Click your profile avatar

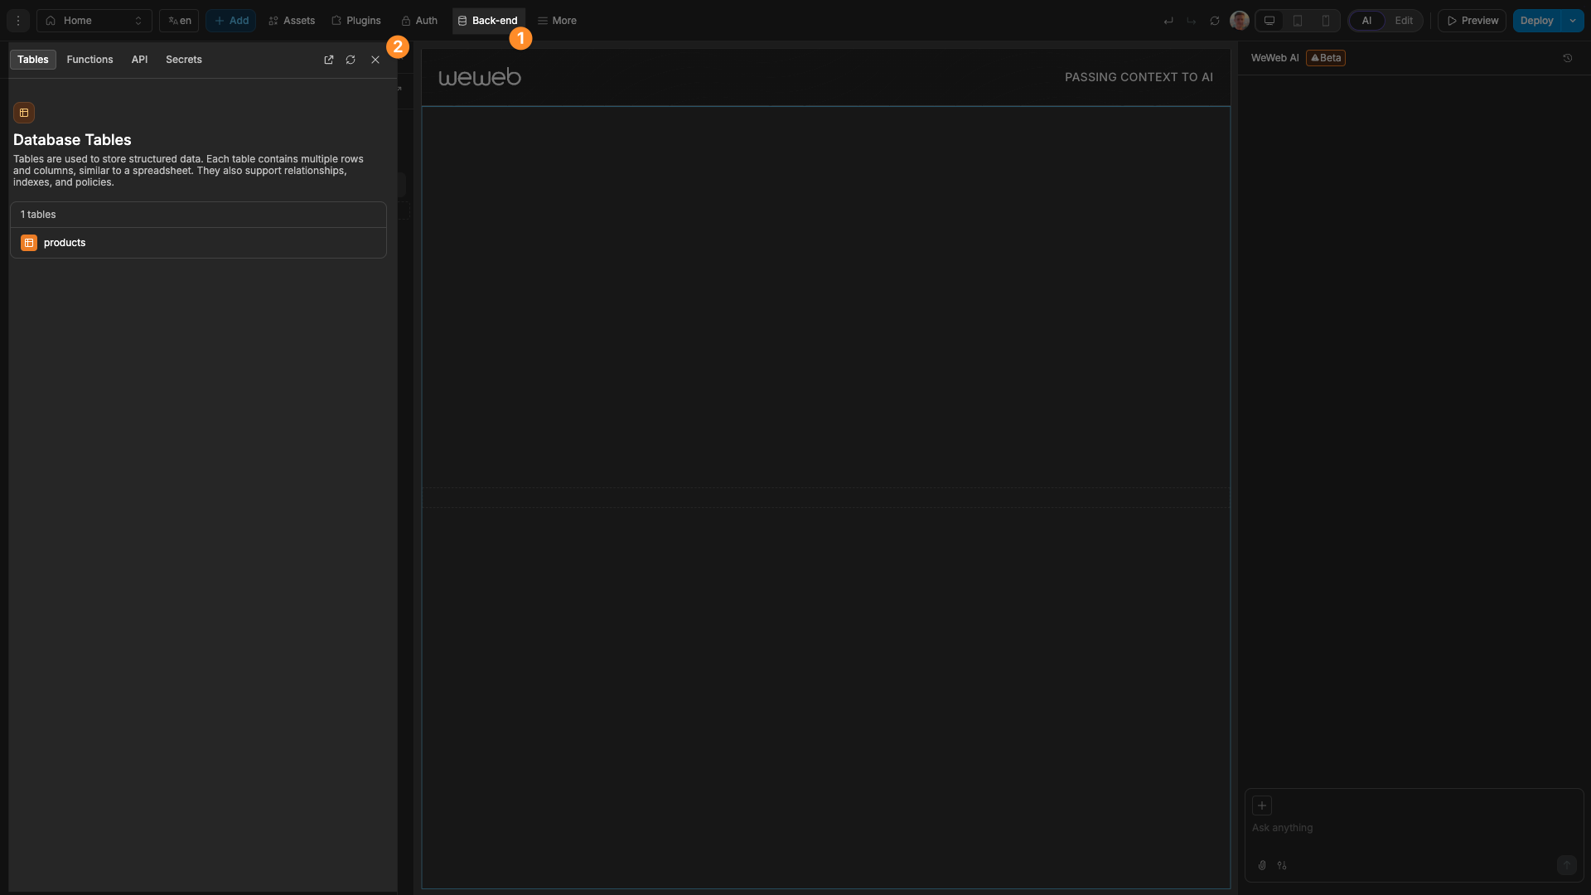coord(1239,21)
